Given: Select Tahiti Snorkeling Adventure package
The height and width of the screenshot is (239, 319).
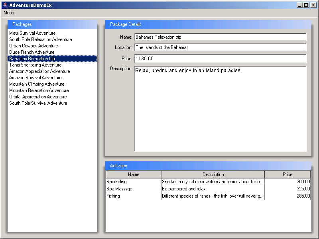Looking at the screenshot, I should pos(52,65).
